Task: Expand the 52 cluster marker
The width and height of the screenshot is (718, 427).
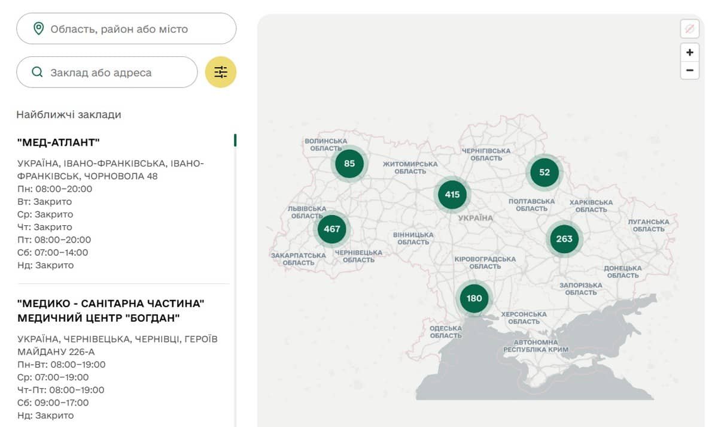Action: click(x=544, y=172)
